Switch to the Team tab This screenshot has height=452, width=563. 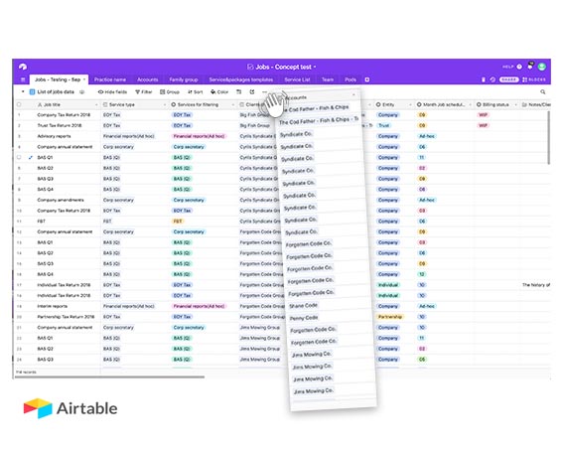[x=327, y=79]
